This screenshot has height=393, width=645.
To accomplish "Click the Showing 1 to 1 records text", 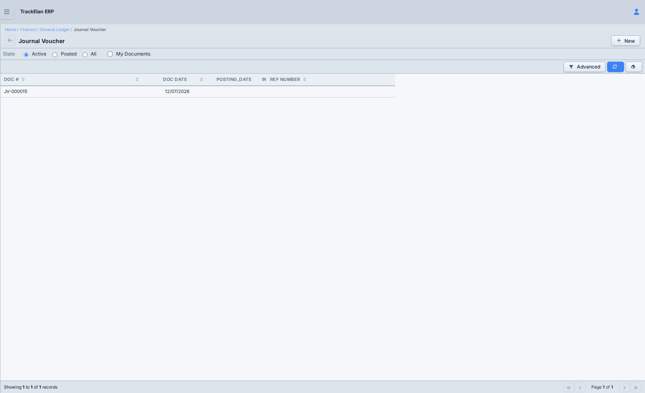I will click(31, 387).
